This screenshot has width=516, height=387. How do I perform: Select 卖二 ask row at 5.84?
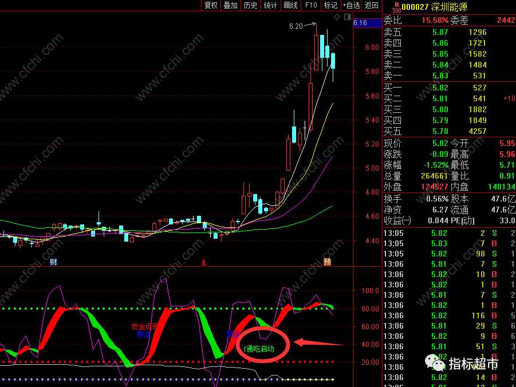449,65
